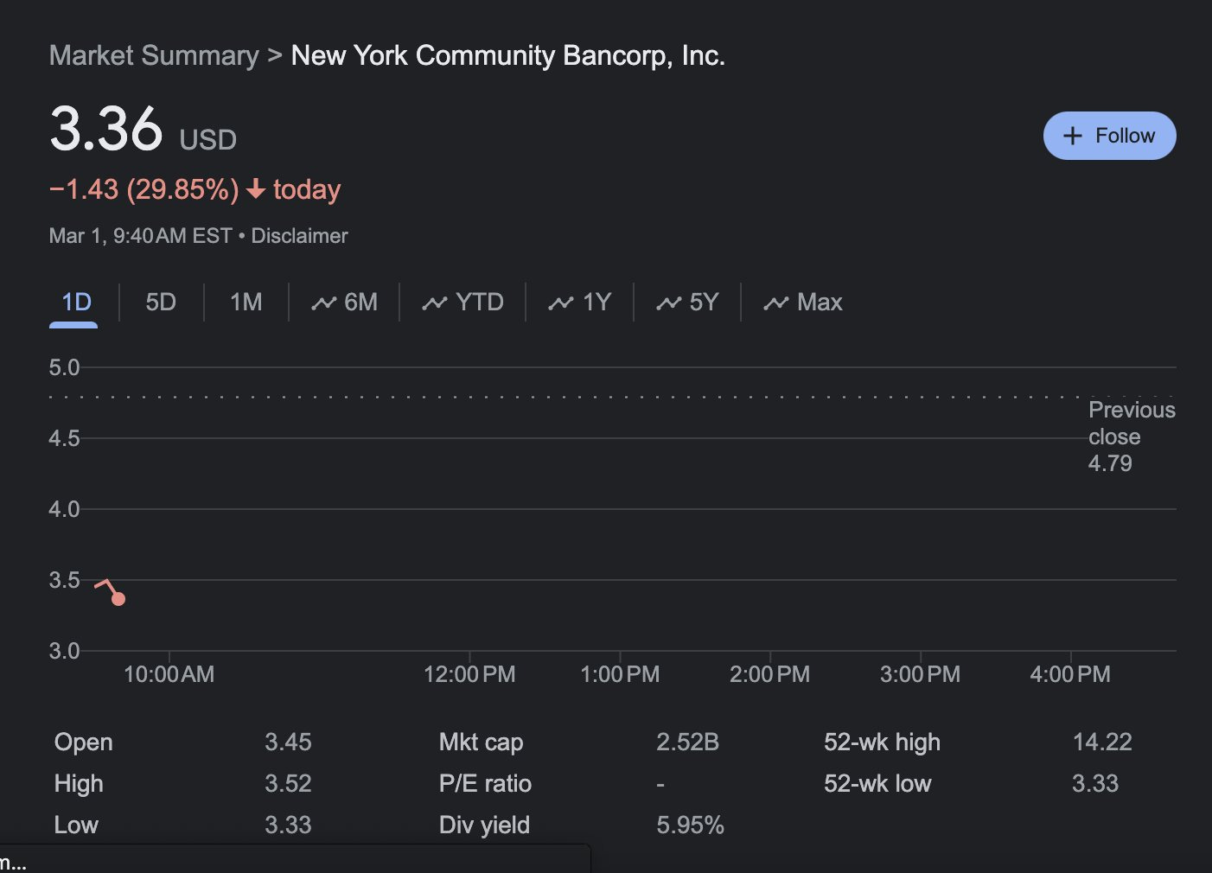Click the trend icon beside YTD
1212x873 pixels.
pos(434,303)
